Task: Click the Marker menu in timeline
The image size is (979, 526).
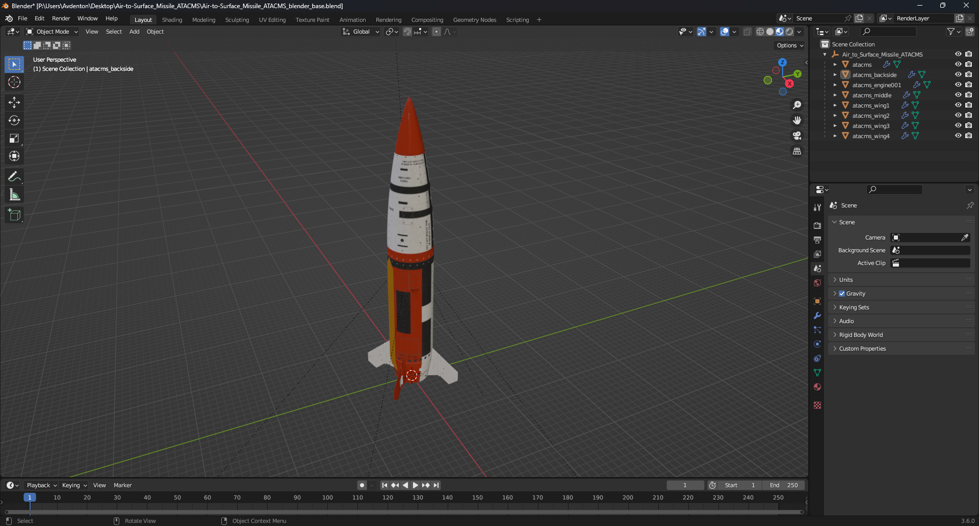Action: [122, 485]
